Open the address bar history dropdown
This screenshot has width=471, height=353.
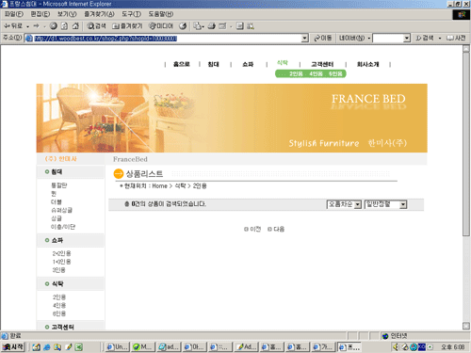[304, 39]
